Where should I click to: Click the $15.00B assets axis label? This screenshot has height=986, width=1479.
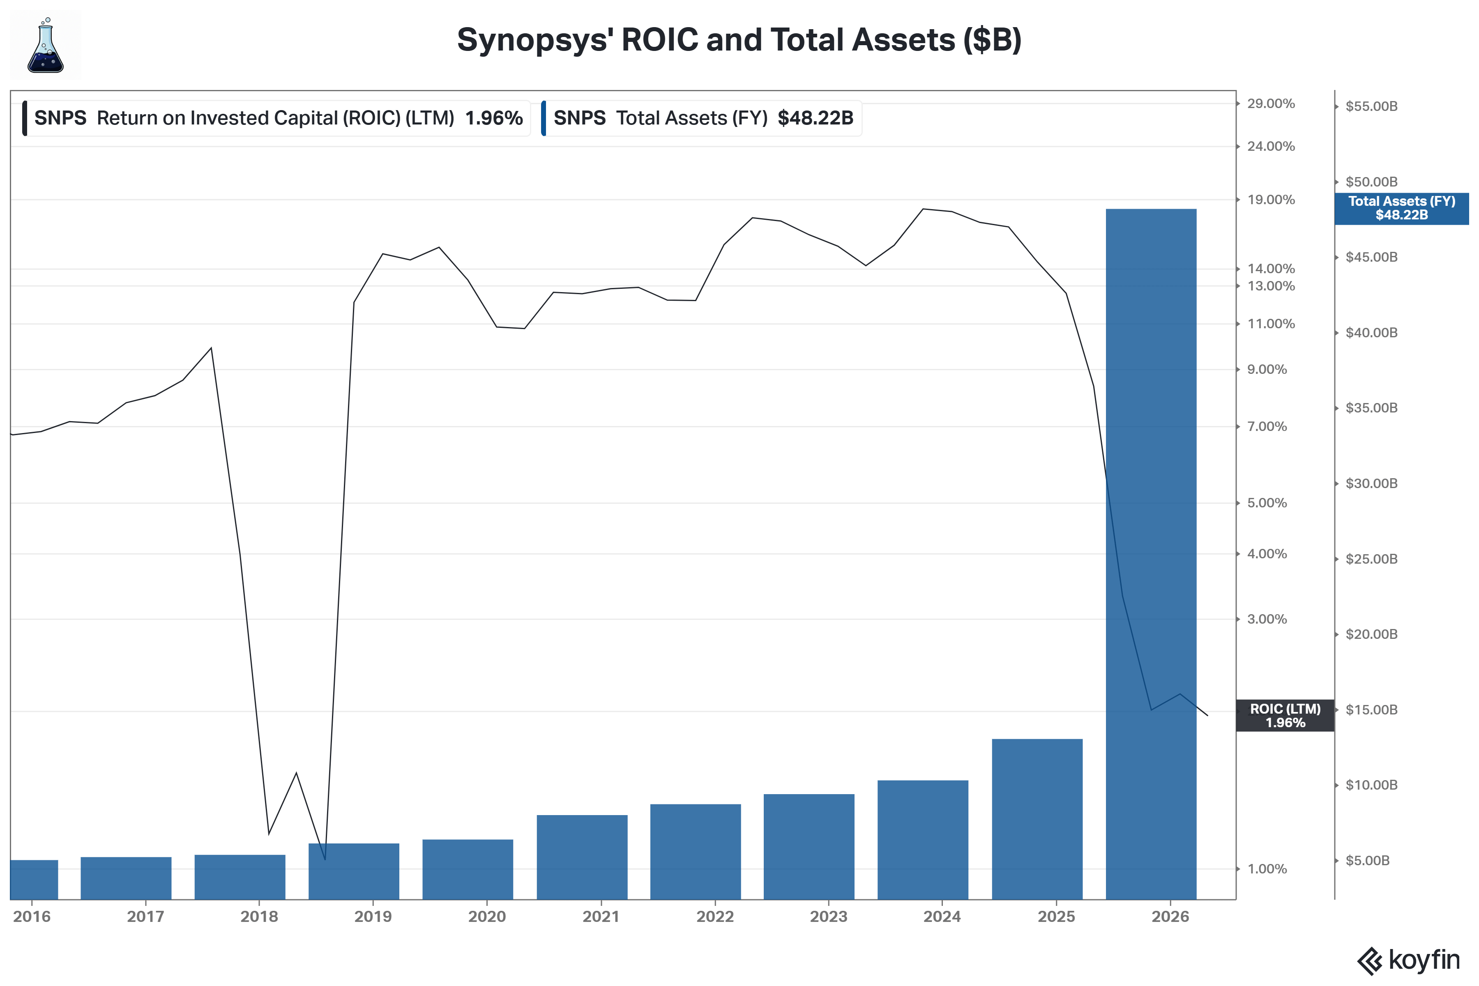(1371, 710)
